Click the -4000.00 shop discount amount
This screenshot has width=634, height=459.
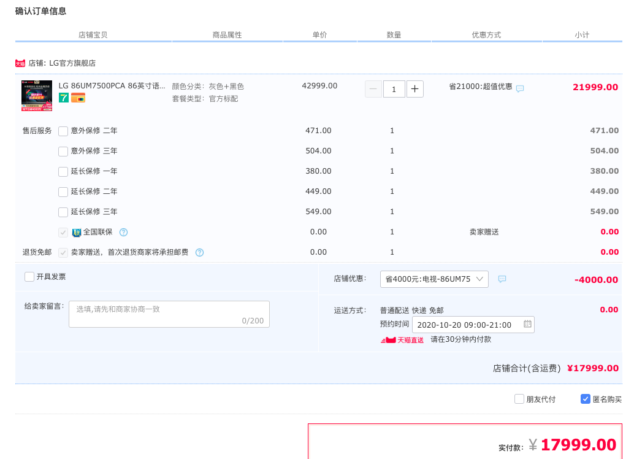[597, 280]
